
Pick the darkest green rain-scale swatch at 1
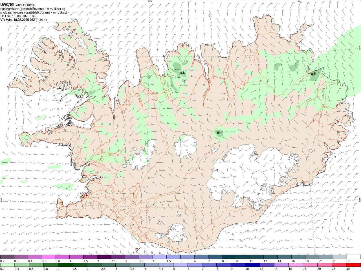point(65,265)
